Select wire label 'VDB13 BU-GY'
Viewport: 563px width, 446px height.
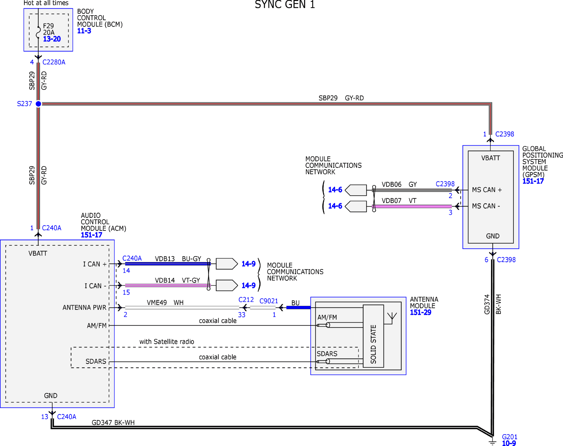coord(178,259)
